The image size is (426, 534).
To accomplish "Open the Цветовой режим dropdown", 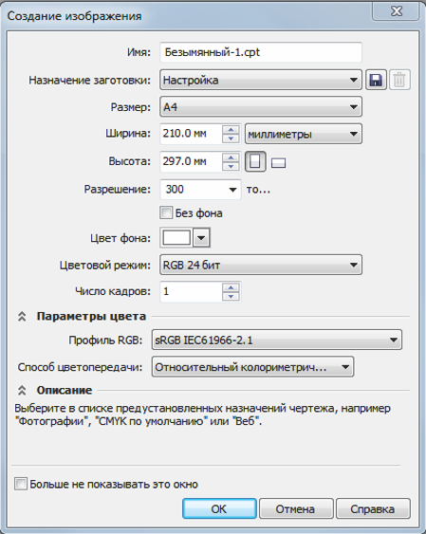I will tap(261, 265).
